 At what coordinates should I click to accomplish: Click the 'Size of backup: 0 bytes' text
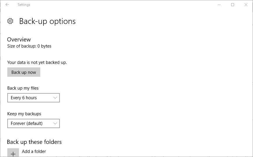29,46
